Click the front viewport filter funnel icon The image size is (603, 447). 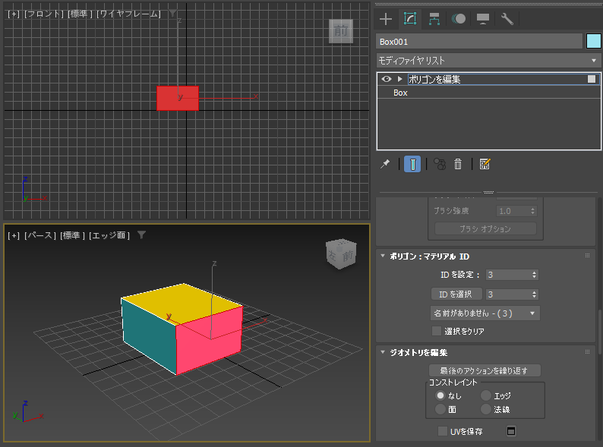coord(172,14)
